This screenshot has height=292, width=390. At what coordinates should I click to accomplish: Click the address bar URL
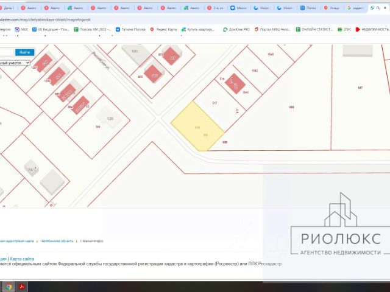(45, 19)
